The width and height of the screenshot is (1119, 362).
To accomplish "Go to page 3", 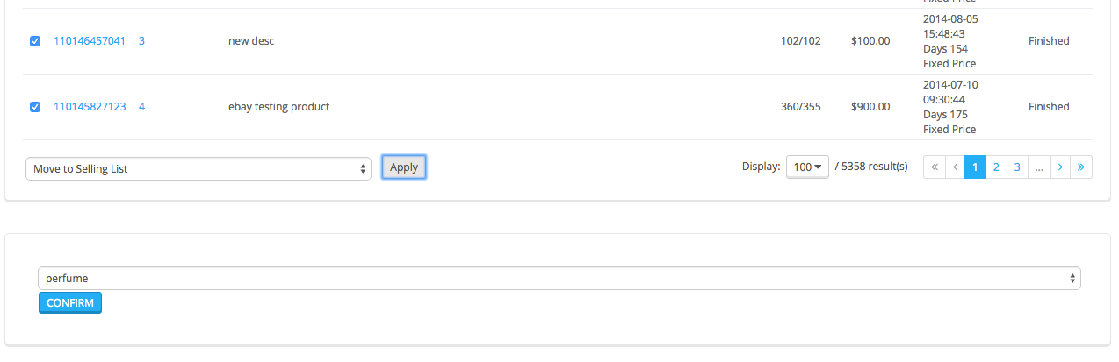I will pos(1017,167).
